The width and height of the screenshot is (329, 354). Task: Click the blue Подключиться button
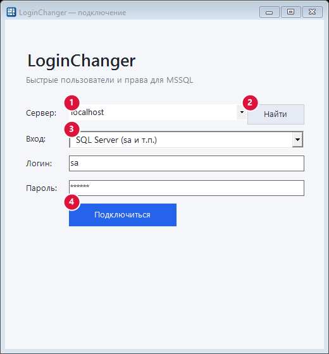123,215
